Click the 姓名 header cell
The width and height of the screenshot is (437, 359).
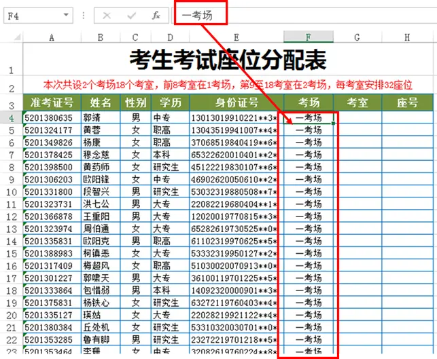click(x=101, y=102)
